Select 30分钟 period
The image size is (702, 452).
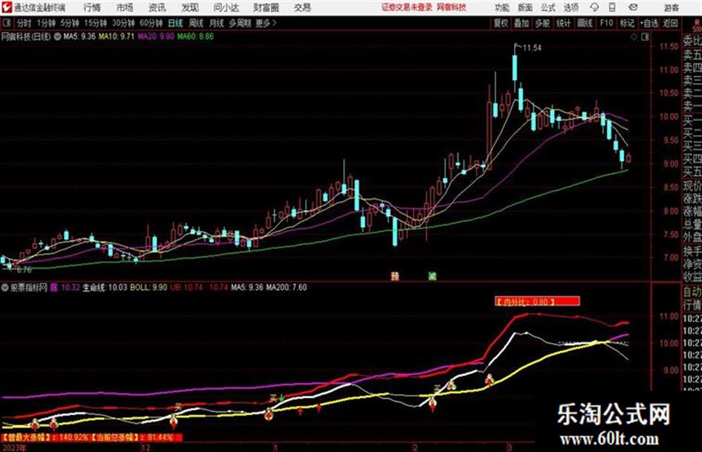(x=123, y=23)
